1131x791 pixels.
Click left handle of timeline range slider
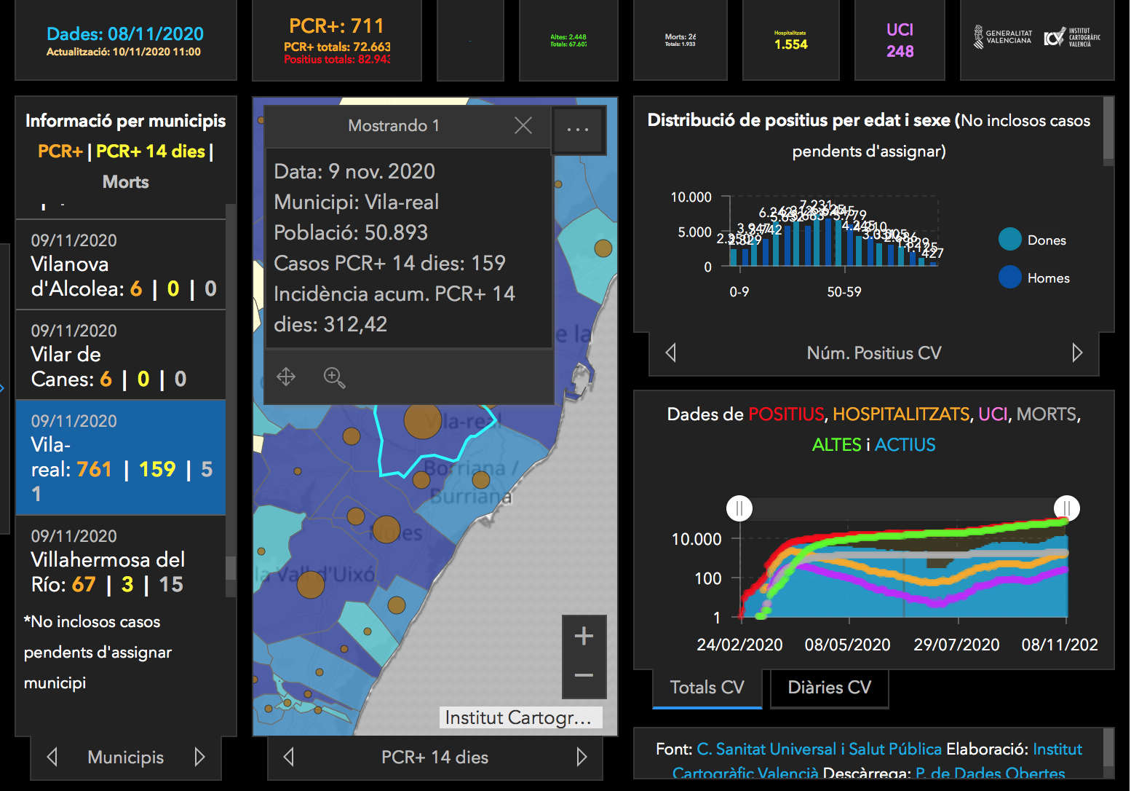coord(739,508)
